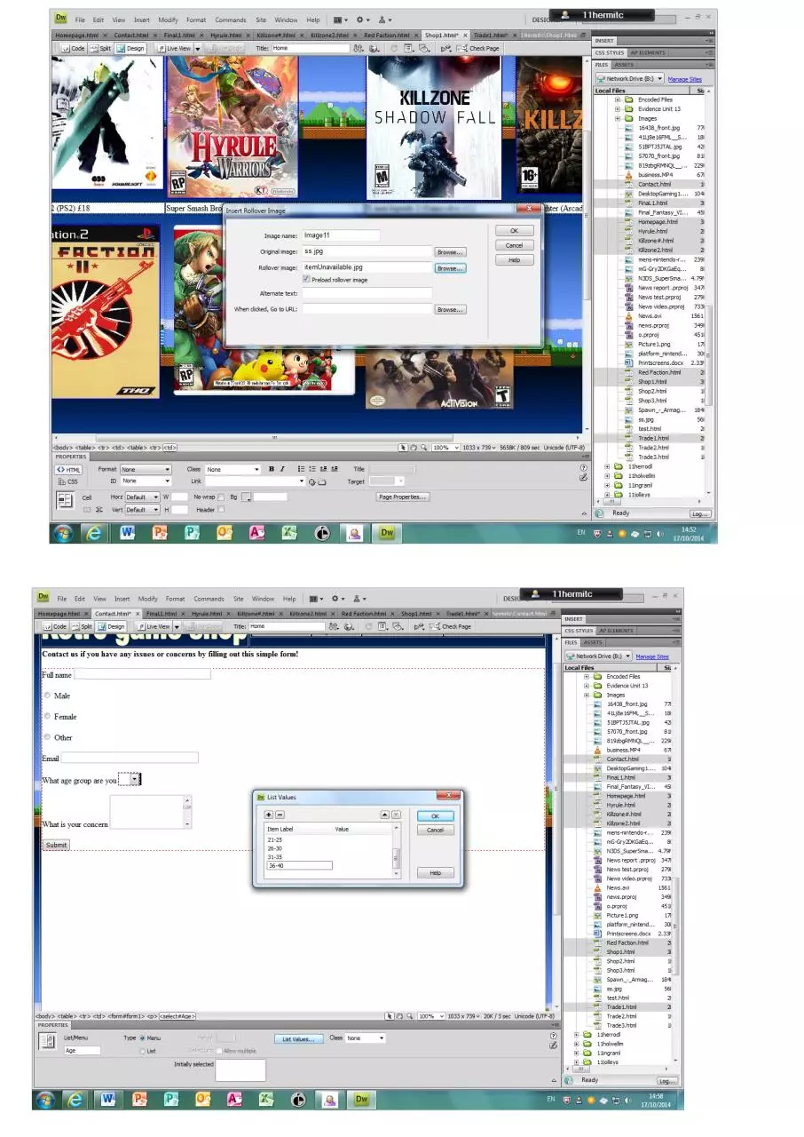Viewport: 804px width, 1137px height.
Task: Switch to Hyrule.html tab in top window
Action: click(225, 35)
